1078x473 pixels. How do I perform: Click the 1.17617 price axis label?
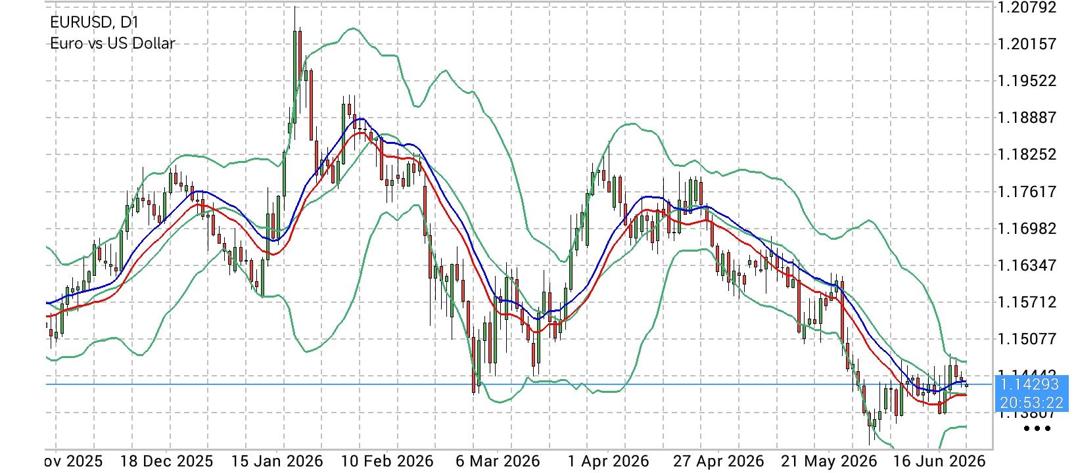(1027, 192)
